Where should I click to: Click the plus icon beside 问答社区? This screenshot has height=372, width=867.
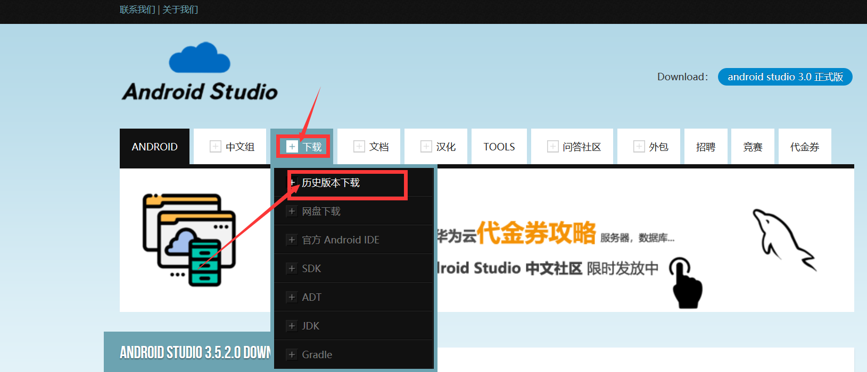click(552, 147)
